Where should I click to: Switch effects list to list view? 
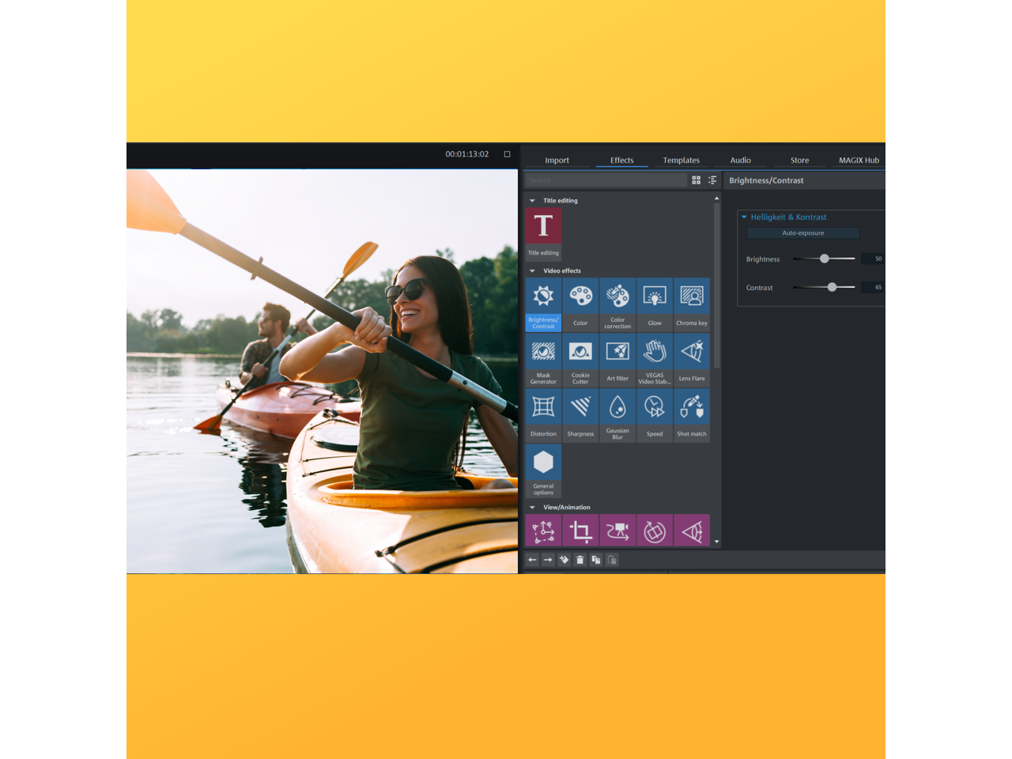(x=712, y=180)
